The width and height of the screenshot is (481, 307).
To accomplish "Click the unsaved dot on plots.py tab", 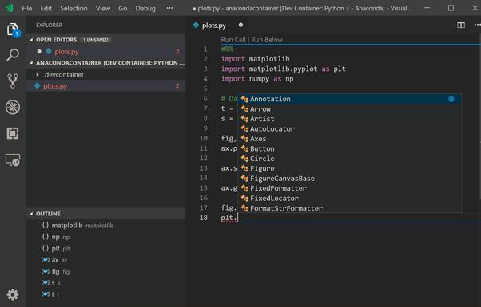I will [x=240, y=25].
